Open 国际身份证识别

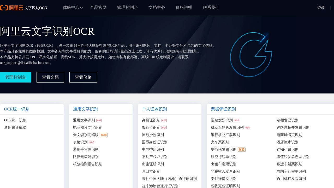tap(155, 142)
